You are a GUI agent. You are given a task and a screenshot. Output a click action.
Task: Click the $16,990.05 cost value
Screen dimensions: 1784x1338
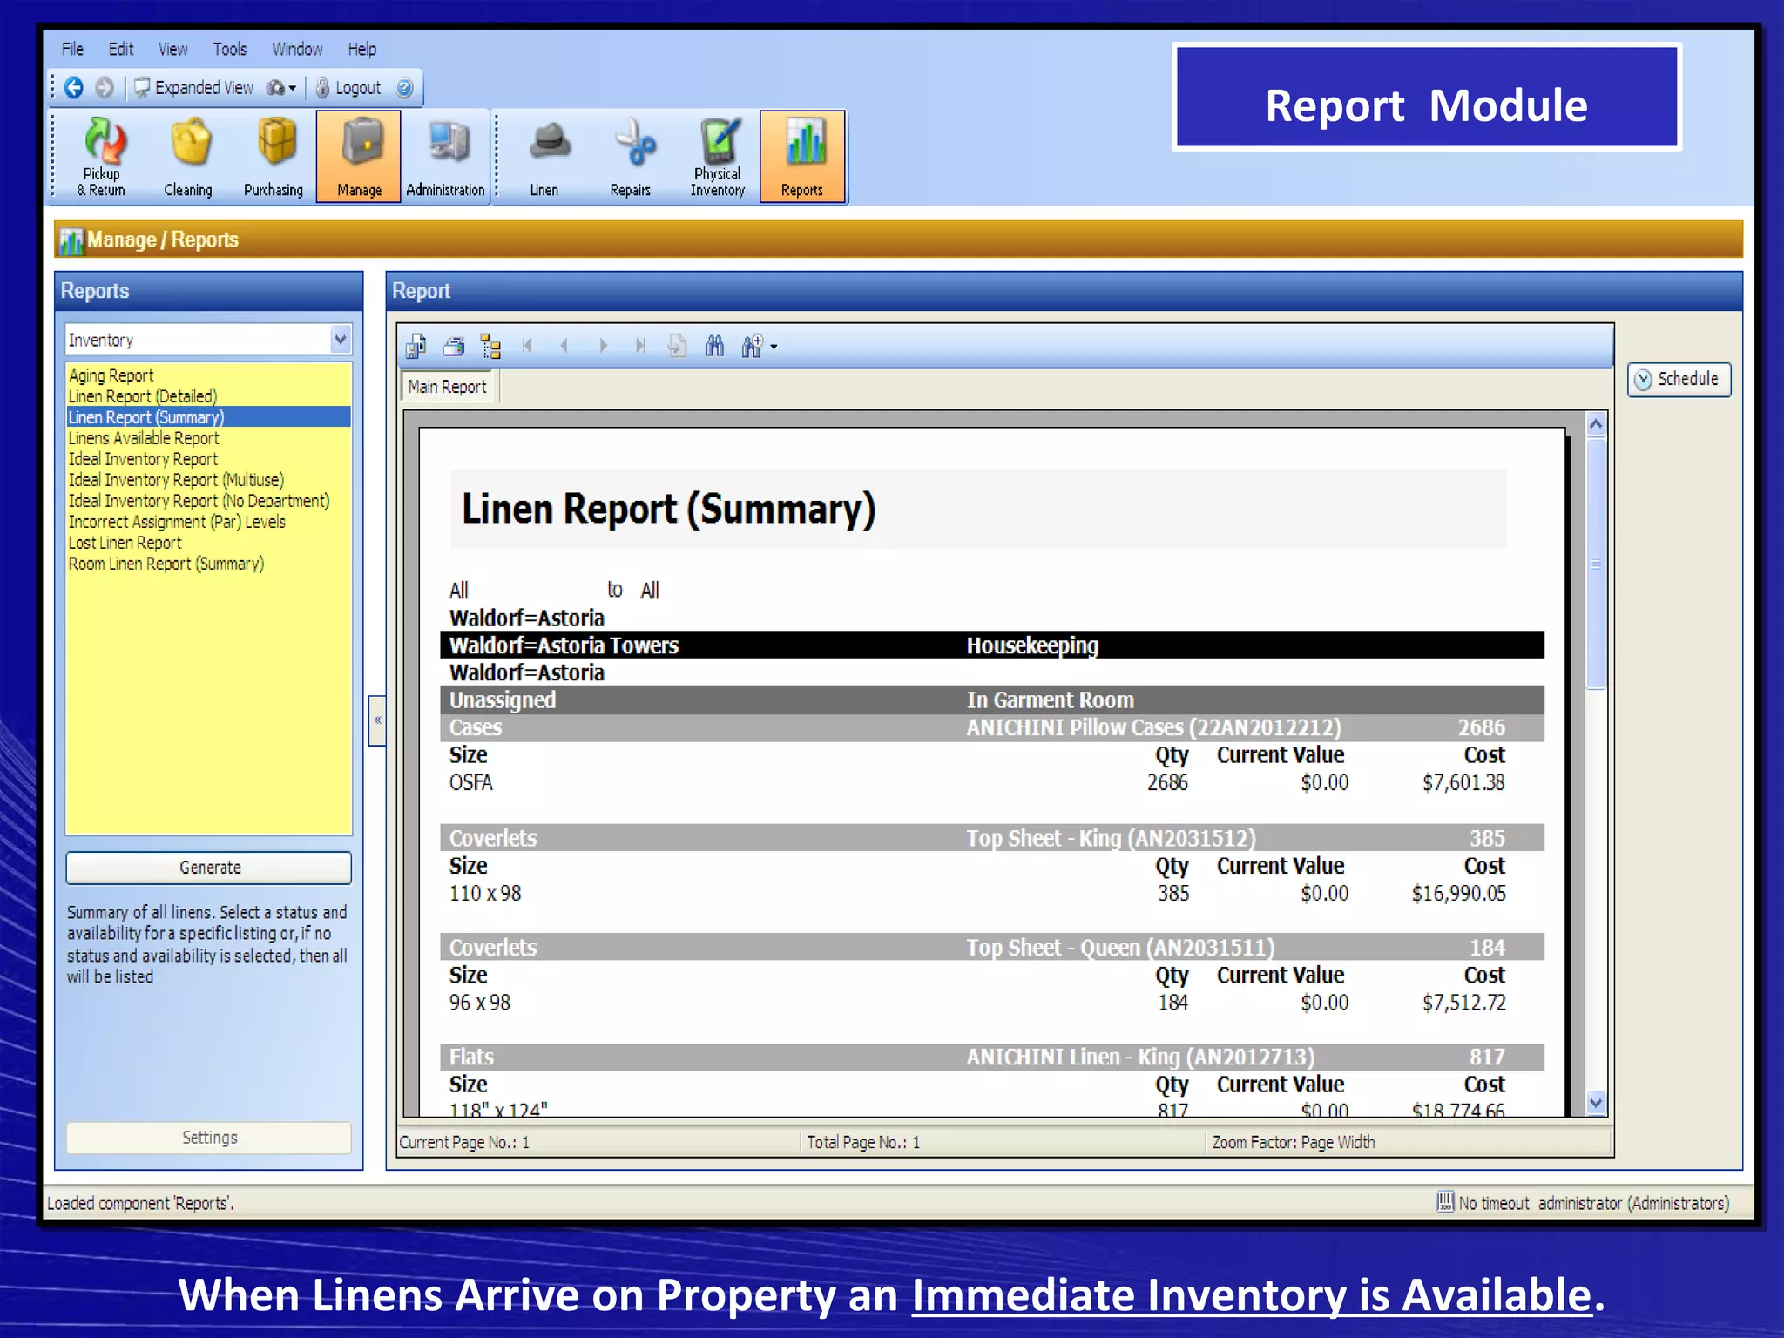[1458, 894]
